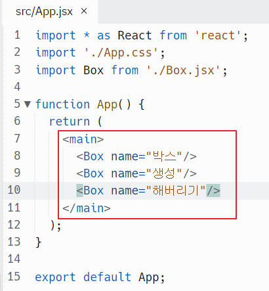Click the React identifier on line 1
The height and width of the screenshot is (291, 269).
(x=134, y=35)
